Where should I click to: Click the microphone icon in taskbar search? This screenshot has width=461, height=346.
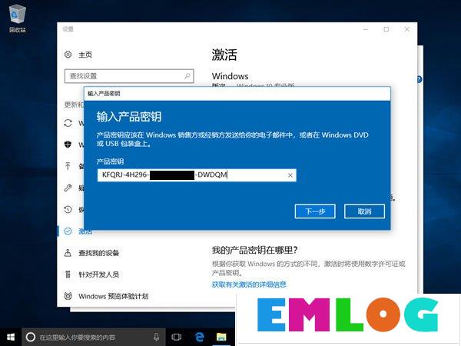coord(157,338)
